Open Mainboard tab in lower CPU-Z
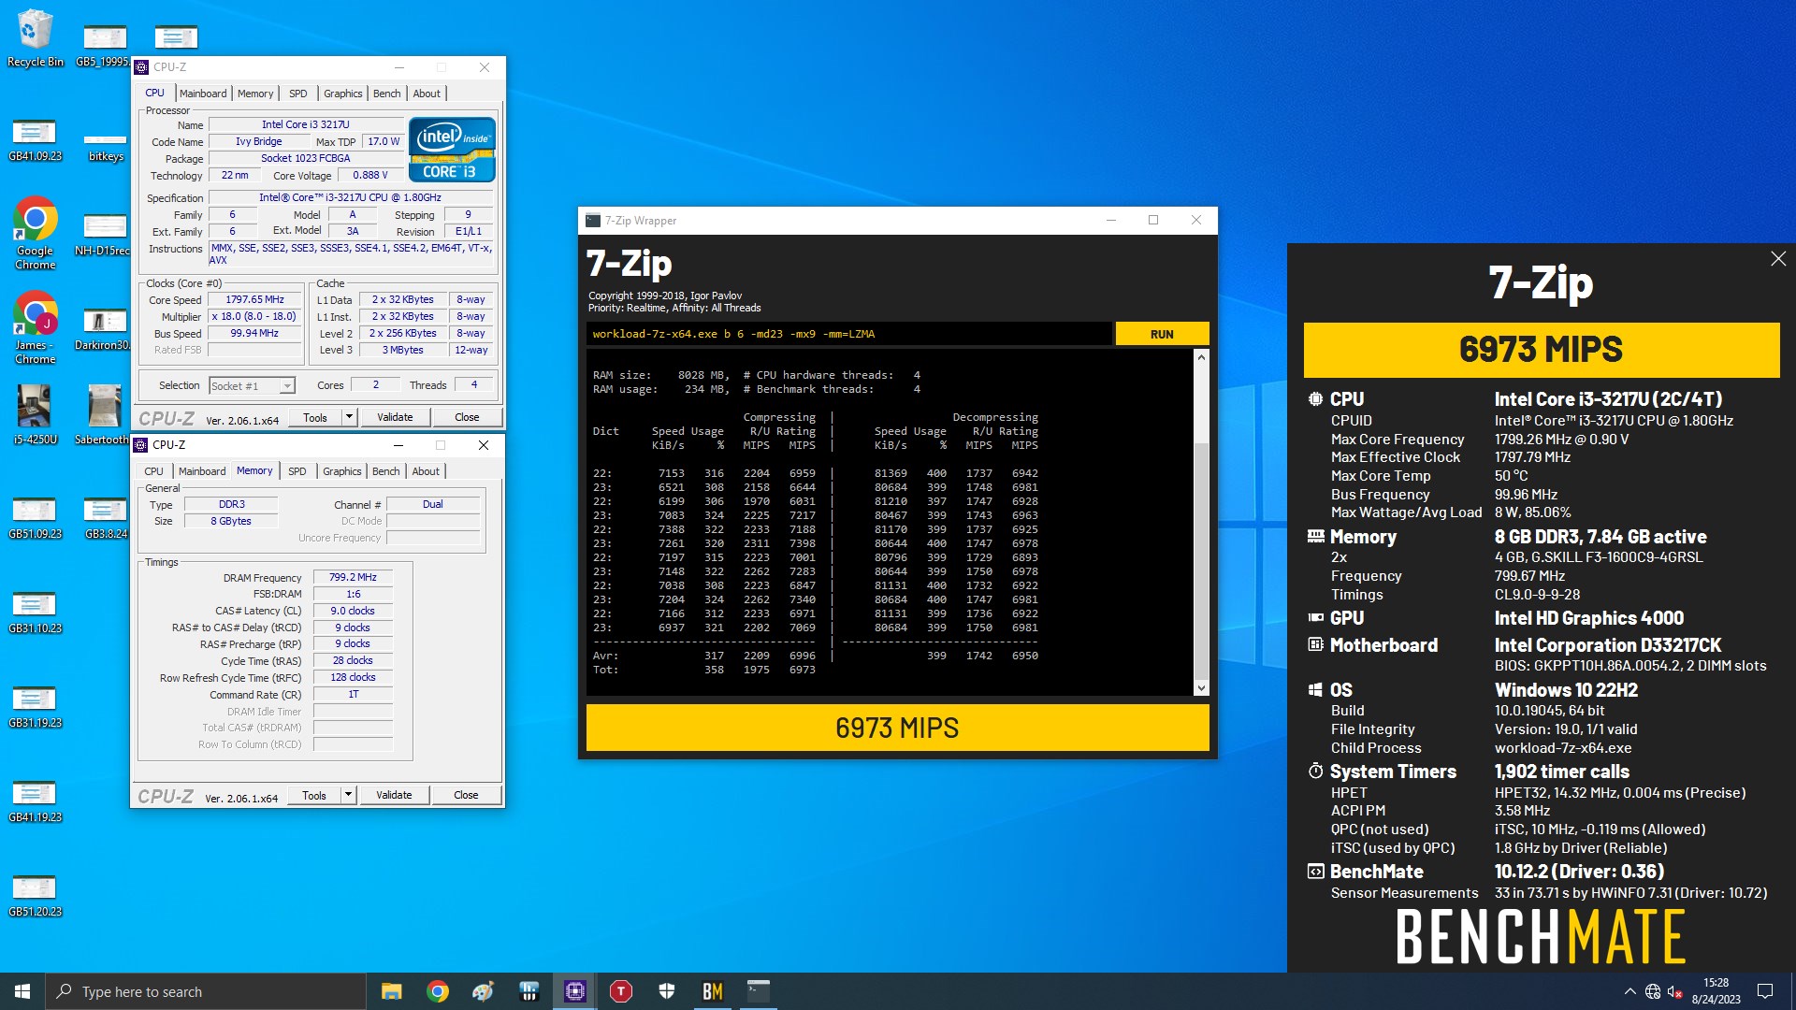 tap(202, 471)
